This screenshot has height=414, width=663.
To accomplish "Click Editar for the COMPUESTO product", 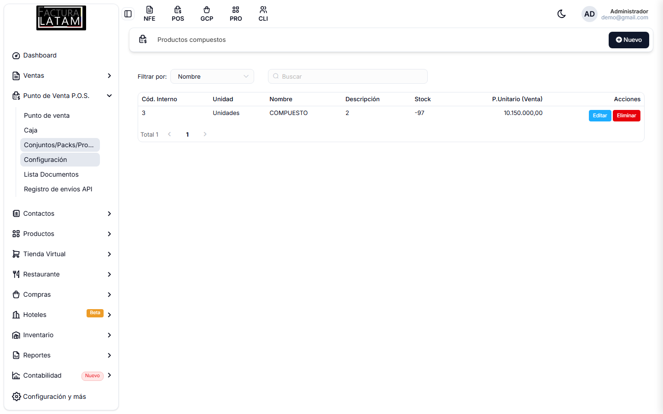I will point(599,115).
